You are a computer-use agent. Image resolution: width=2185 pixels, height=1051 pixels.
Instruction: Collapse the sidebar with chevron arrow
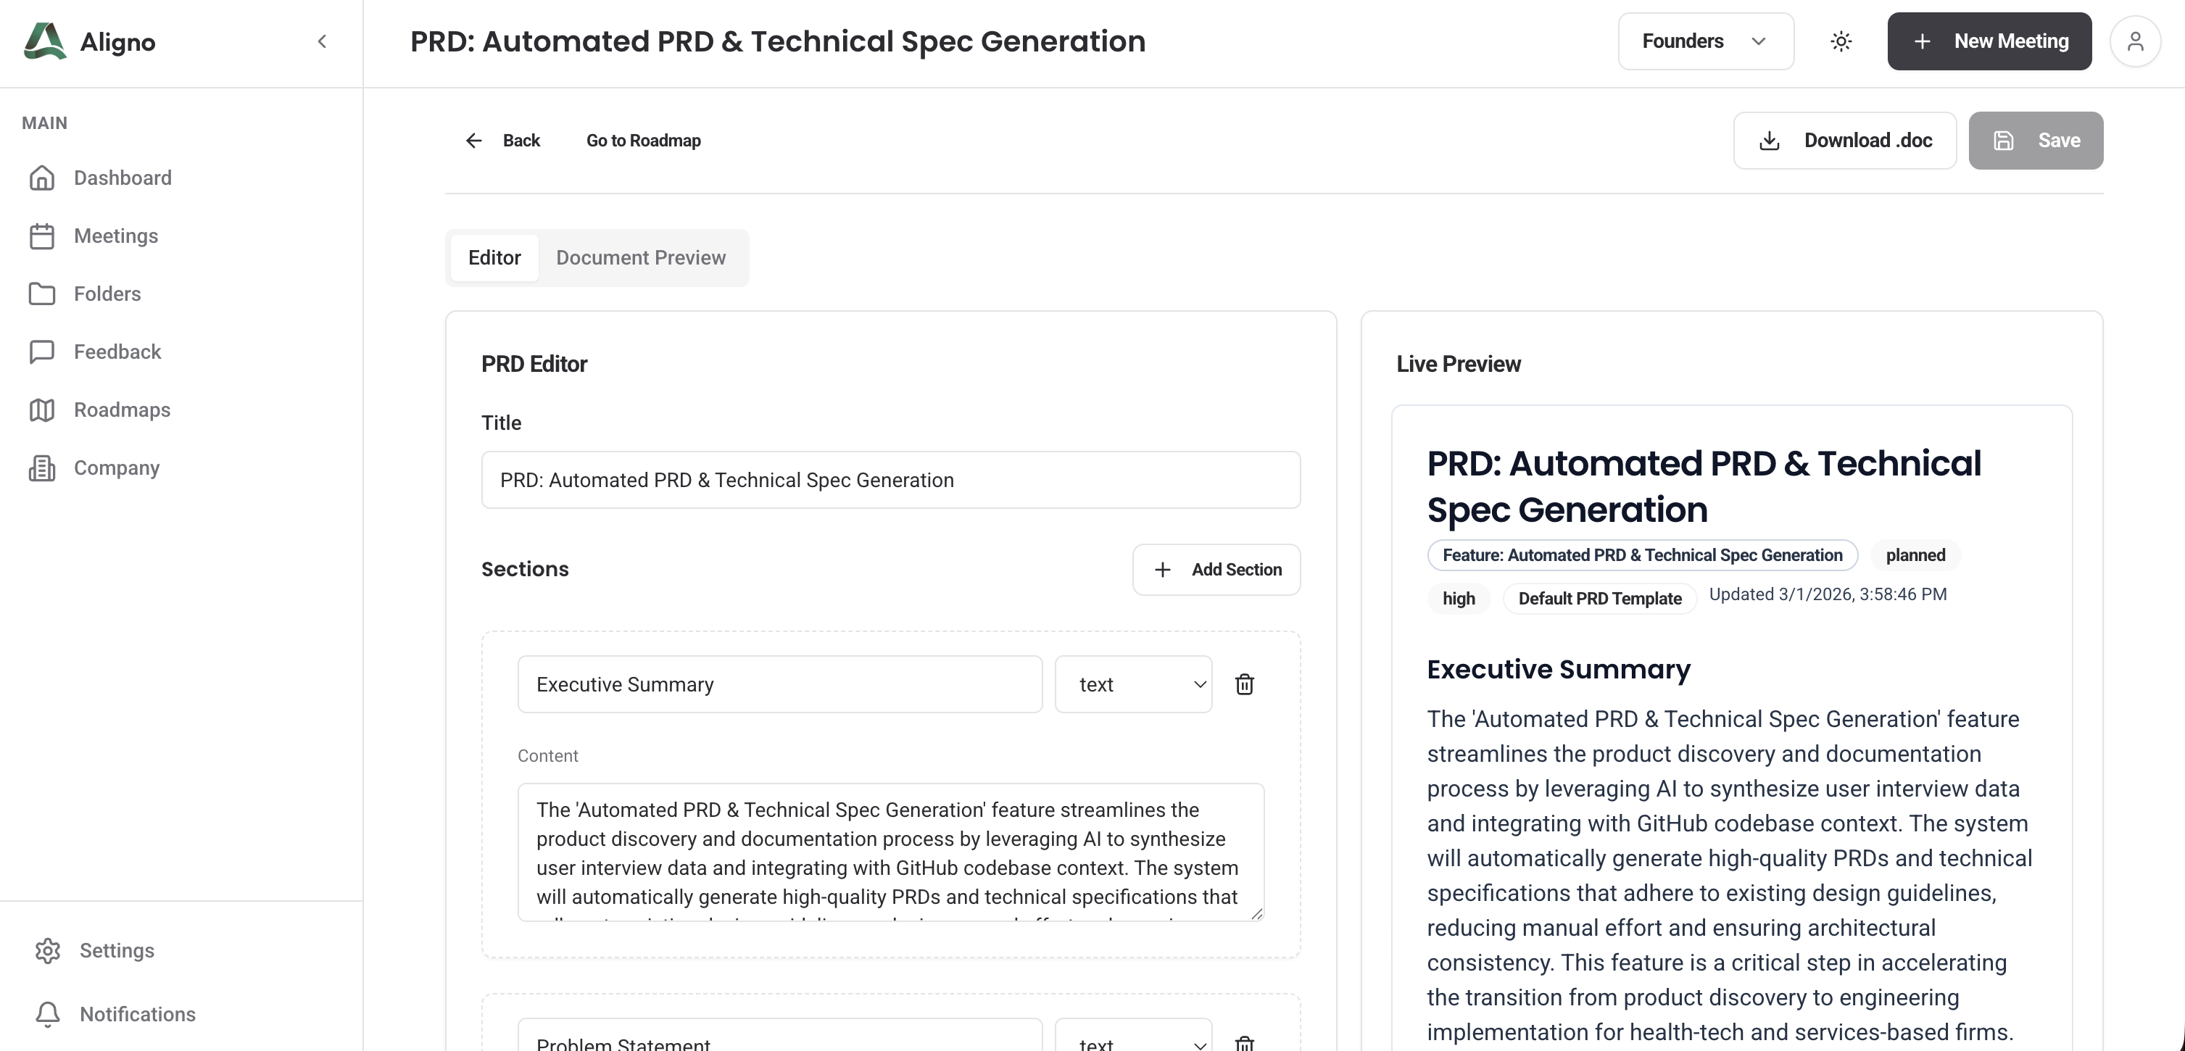click(323, 41)
